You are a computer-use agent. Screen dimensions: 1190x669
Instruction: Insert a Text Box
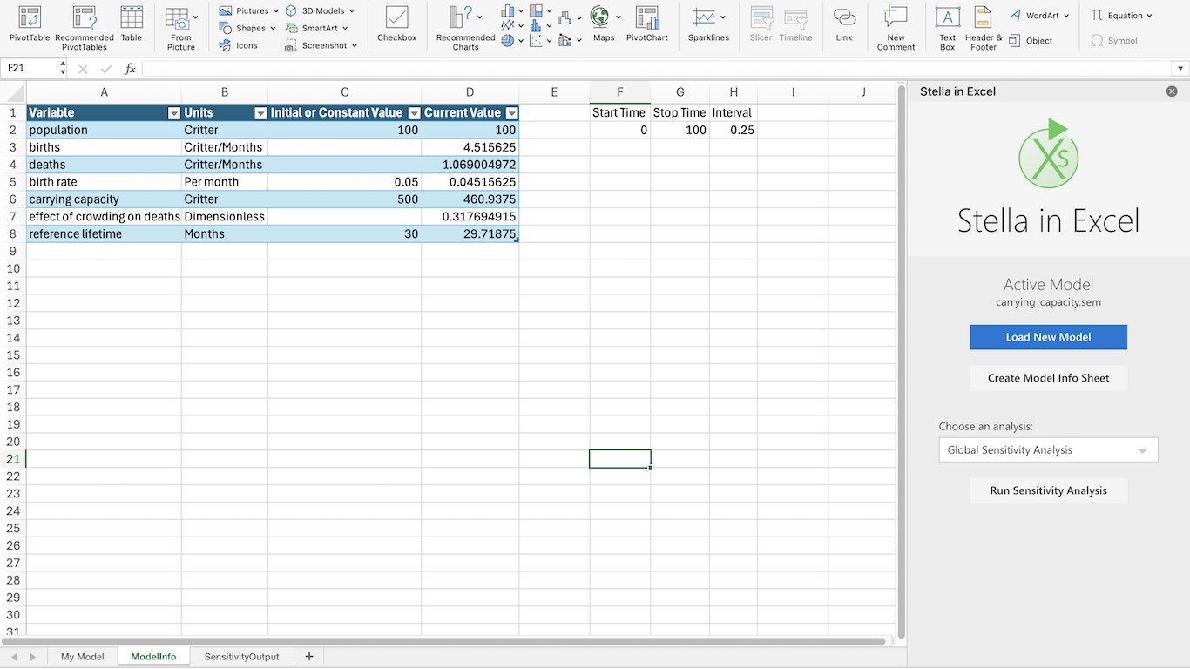pos(948,28)
